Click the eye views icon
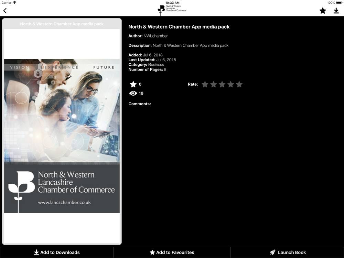Viewport: 344px width, 258px height. 133,93
